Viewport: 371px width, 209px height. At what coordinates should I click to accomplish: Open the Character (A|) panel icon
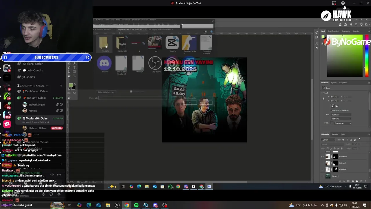317,44
